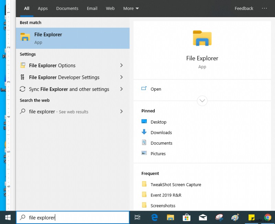The image size is (275, 224).
Task: Expand the chevron below the Open option
Action: click(202, 101)
